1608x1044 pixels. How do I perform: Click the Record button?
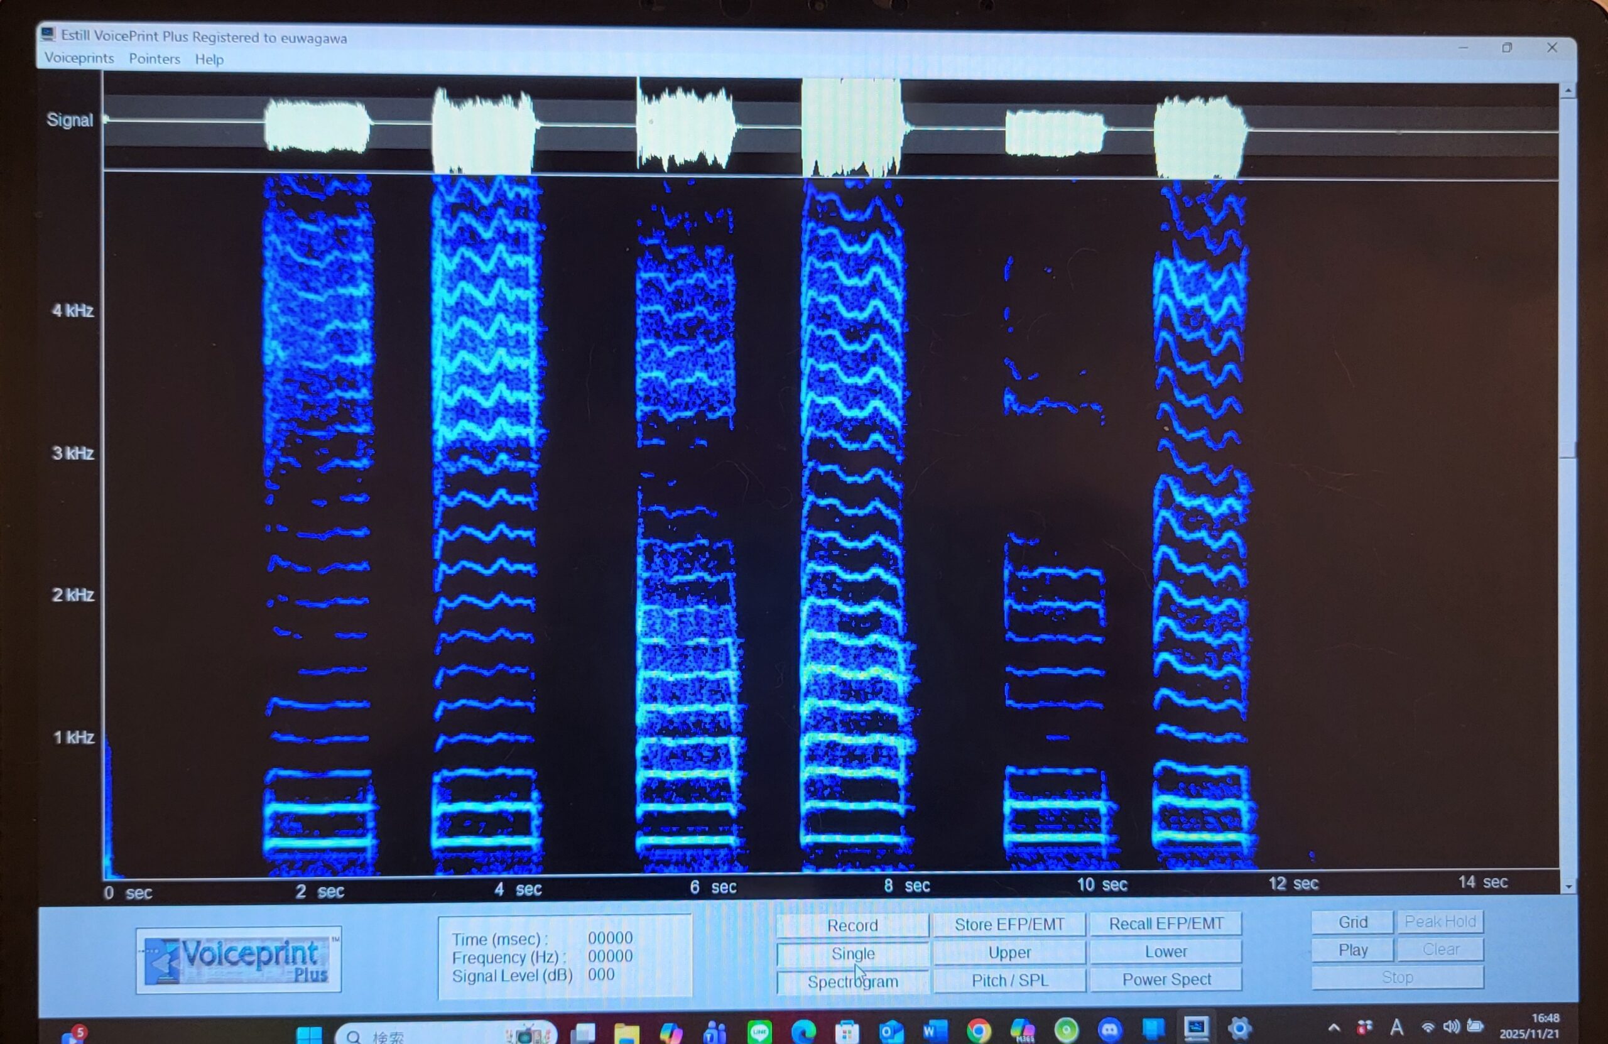852,925
